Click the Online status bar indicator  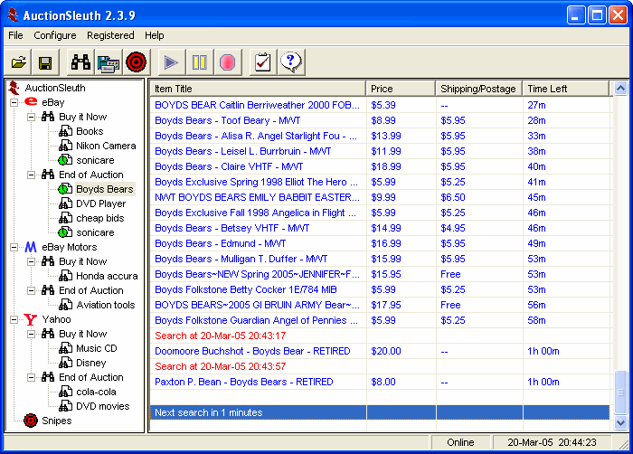(460, 442)
